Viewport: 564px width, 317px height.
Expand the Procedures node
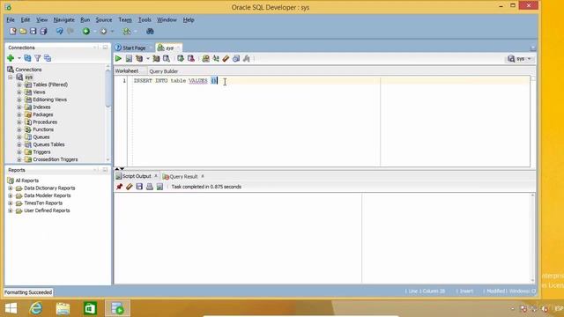click(19, 122)
